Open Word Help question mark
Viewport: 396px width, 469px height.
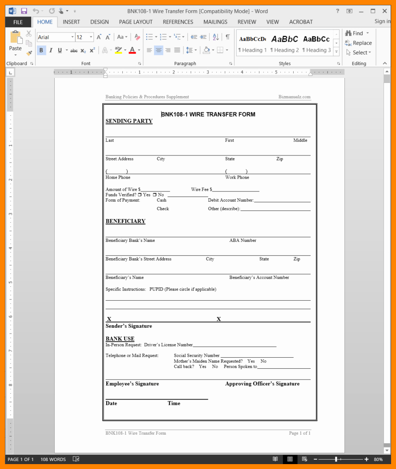[337, 11]
